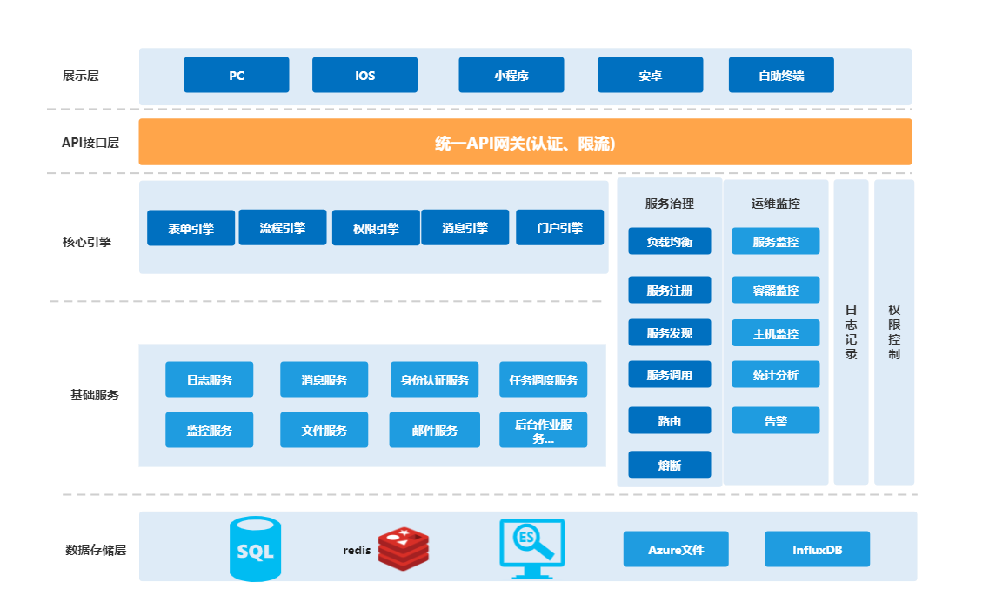The height and width of the screenshot is (596, 996).
Task: Click the 权限引擎 block
Action: pos(376,229)
